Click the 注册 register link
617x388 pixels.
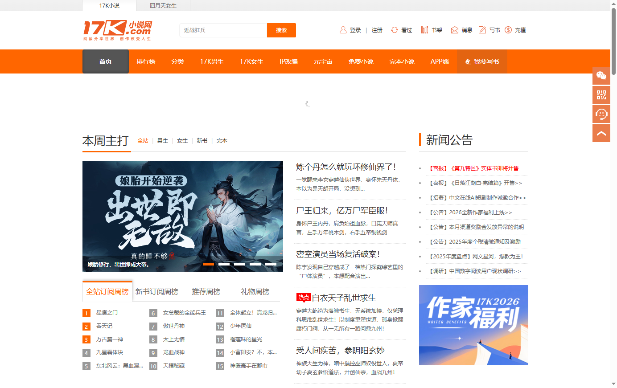pyautogui.click(x=377, y=30)
